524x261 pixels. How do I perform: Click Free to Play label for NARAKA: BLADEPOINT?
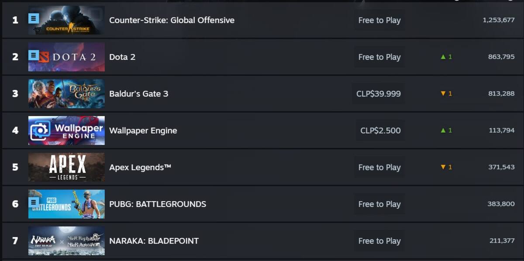click(379, 240)
